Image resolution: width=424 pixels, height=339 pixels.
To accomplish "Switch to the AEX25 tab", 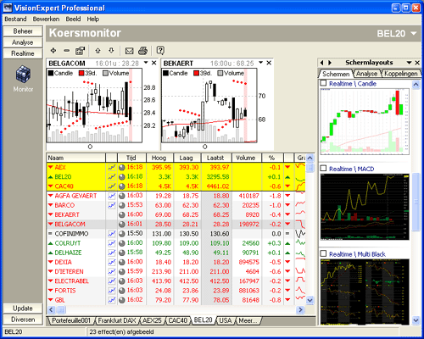I will (152, 320).
